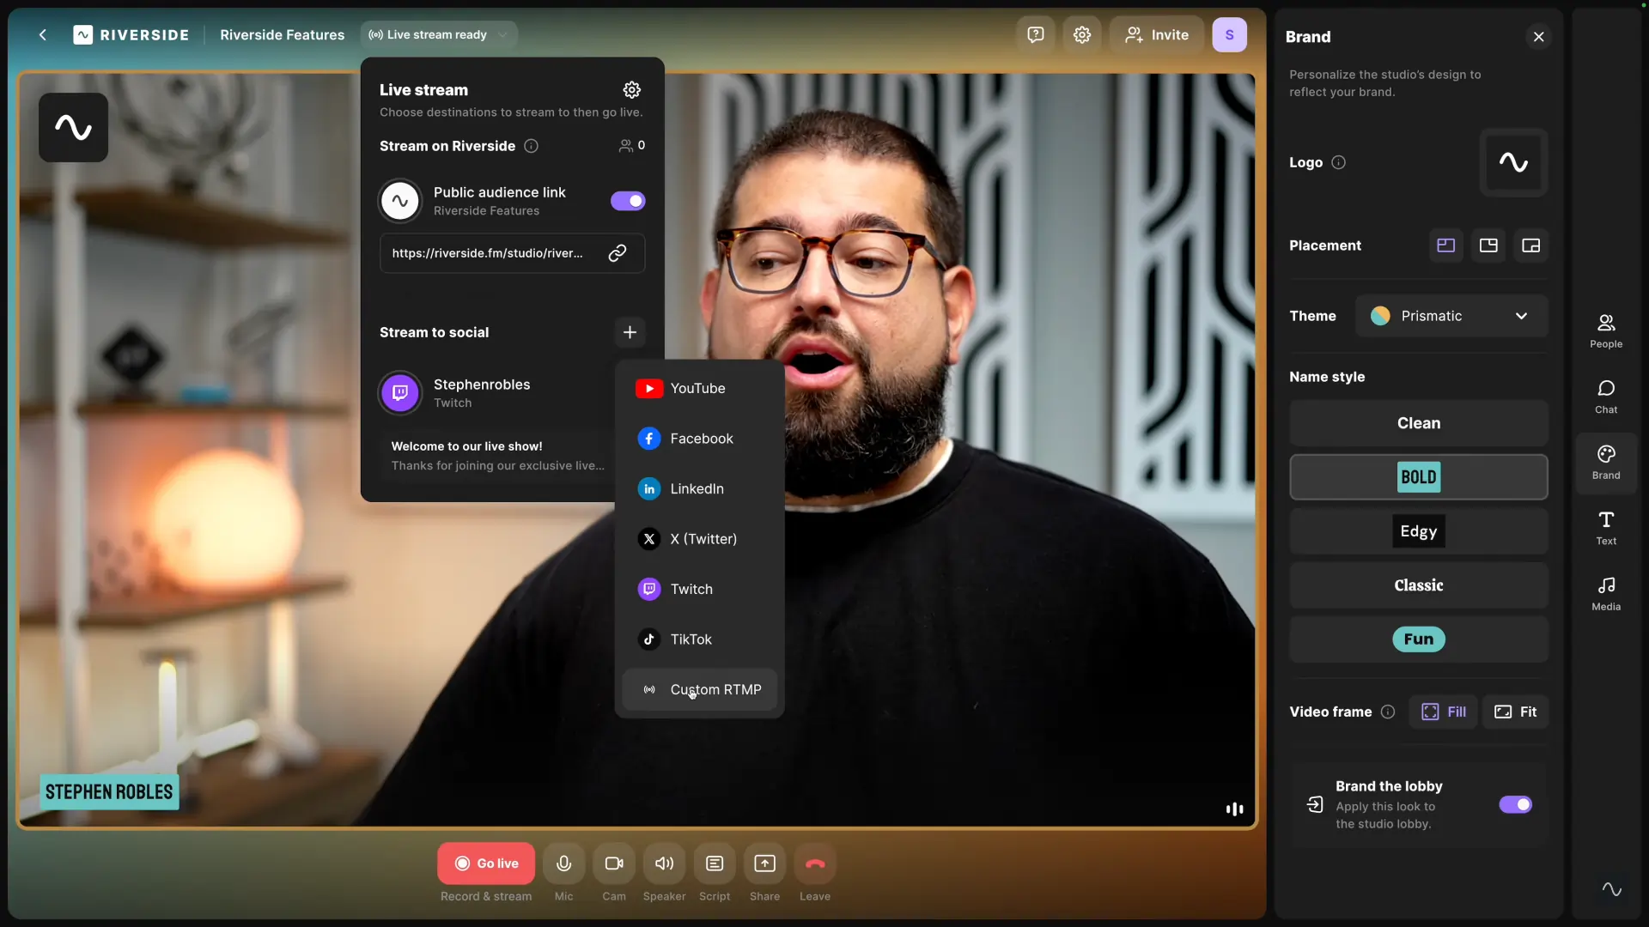This screenshot has height=927, width=1649.
Task: Click Go live button to start stream
Action: pyautogui.click(x=486, y=863)
